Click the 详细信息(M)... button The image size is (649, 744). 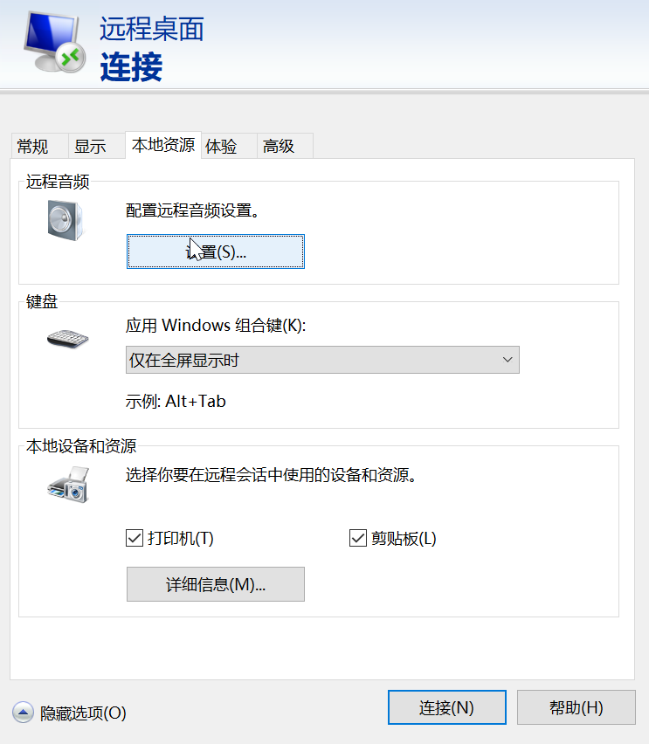coord(216,584)
